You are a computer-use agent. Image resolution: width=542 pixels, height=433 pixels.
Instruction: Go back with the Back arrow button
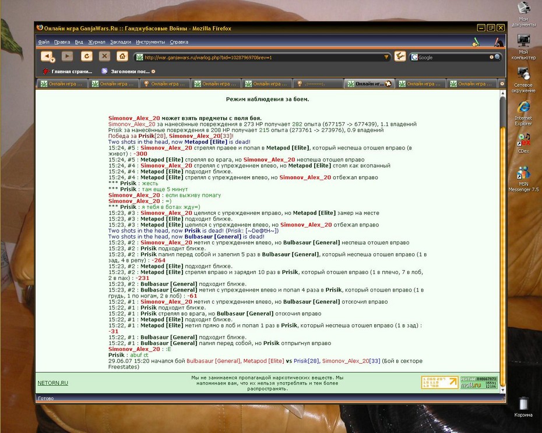(x=46, y=56)
